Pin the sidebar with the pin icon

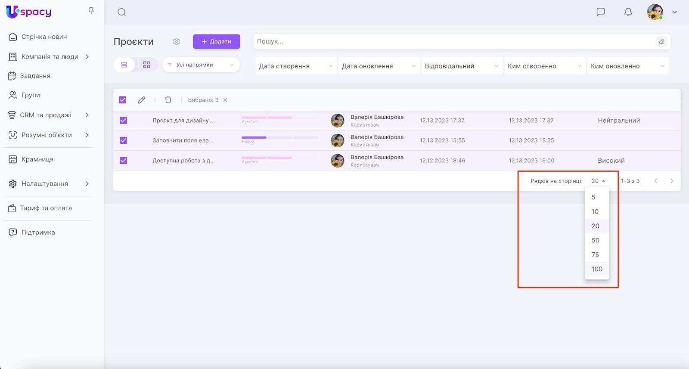pyautogui.click(x=91, y=11)
